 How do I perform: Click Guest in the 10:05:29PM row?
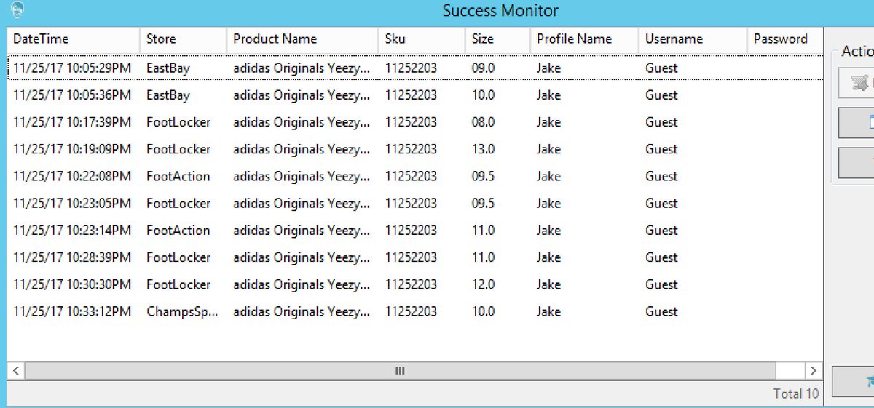(x=661, y=68)
